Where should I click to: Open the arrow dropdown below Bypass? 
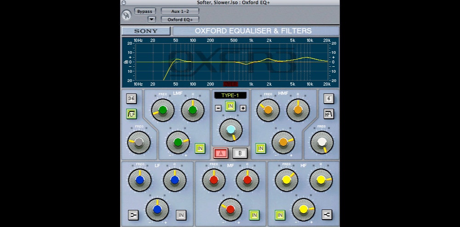pyautogui.click(x=151, y=19)
